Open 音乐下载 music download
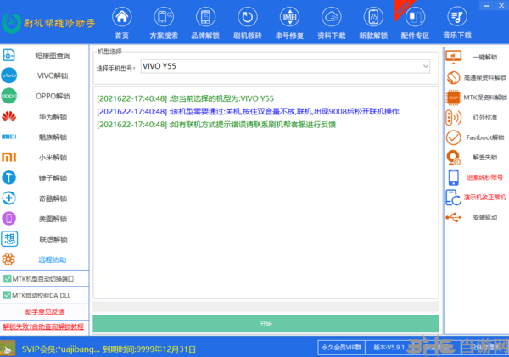 tap(457, 17)
